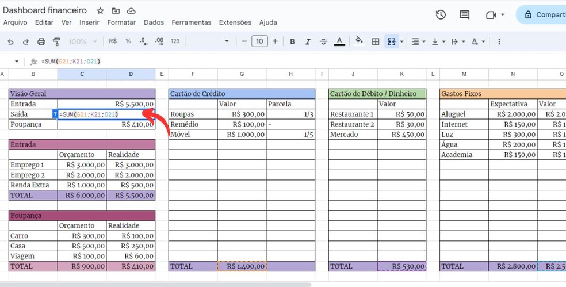Open the Inserir menu
Viewport: 566px width, 287px height.
pyautogui.click(x=89, y=22)
